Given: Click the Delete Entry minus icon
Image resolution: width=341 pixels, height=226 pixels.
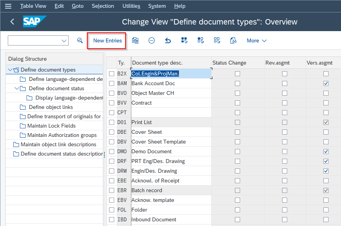Looking at the screenshot, I should point(151,40).
